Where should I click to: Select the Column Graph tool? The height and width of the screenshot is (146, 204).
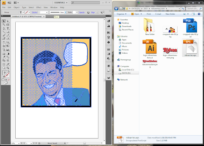(8, 50)
